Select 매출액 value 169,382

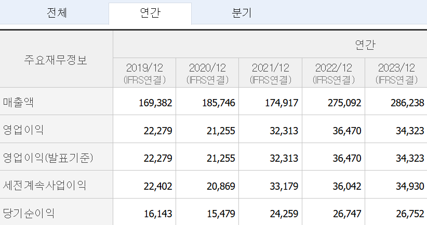[x=155, y=103]
